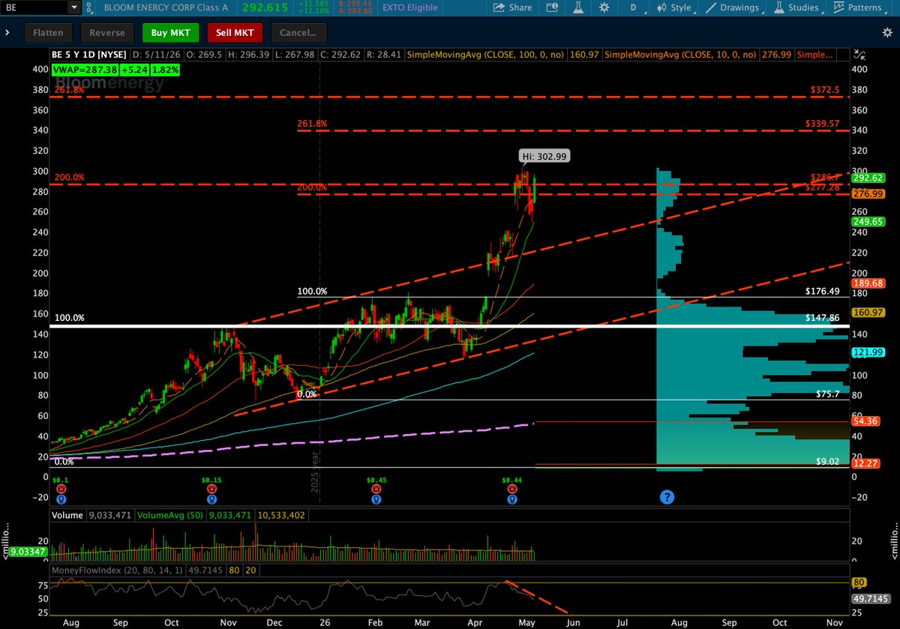Click the crossed-arrows icon right of study labels
The width and height of the screenshot is (900, 629).
(860, 55)
